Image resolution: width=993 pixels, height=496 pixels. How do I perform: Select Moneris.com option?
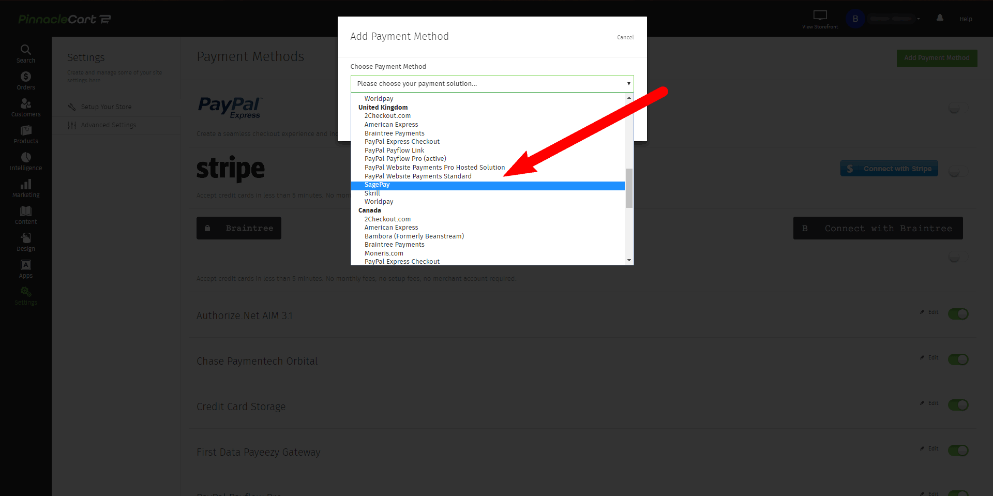pos(488,253)
